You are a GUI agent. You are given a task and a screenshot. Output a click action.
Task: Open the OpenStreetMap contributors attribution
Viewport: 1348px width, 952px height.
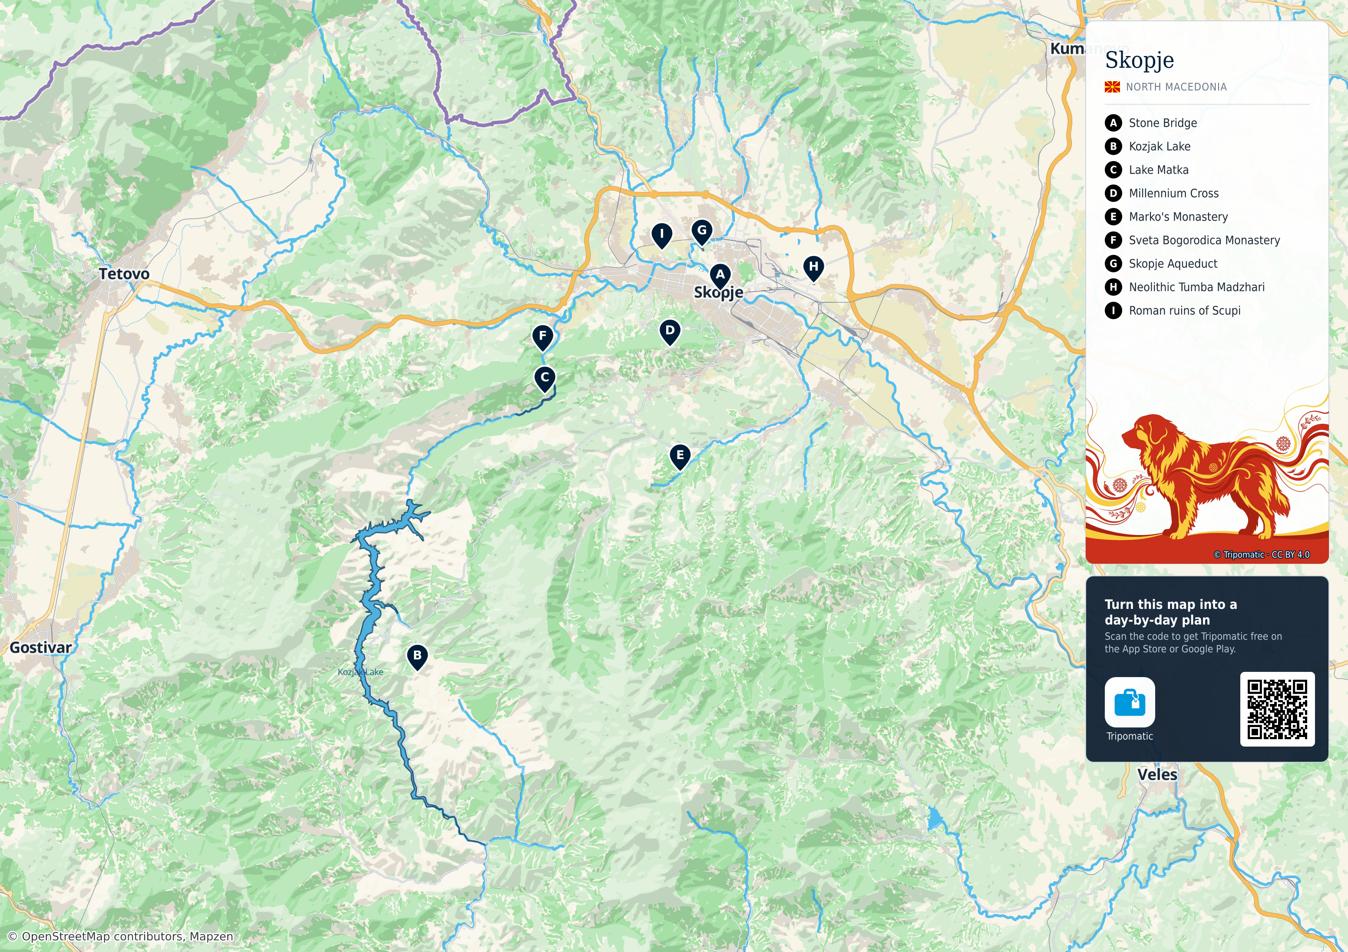(x=120, y=936)
